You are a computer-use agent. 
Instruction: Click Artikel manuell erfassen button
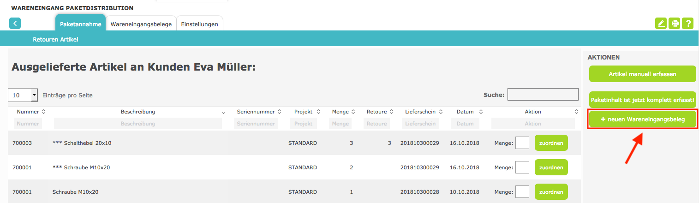[642, 74]
